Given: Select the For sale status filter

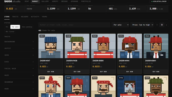Looking at the screenshot, I should click(x=15, y=27).
